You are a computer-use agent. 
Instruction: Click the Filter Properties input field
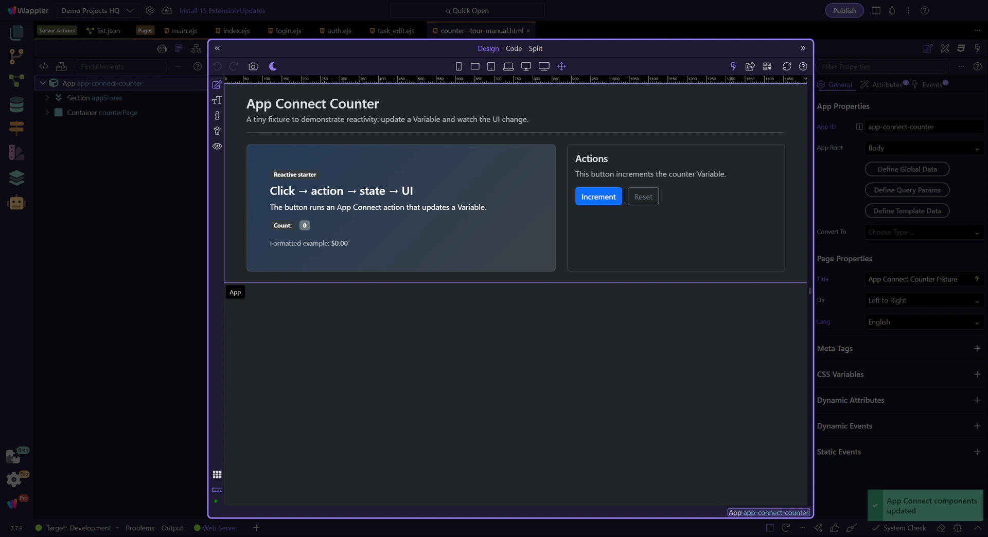click(883, 66)
